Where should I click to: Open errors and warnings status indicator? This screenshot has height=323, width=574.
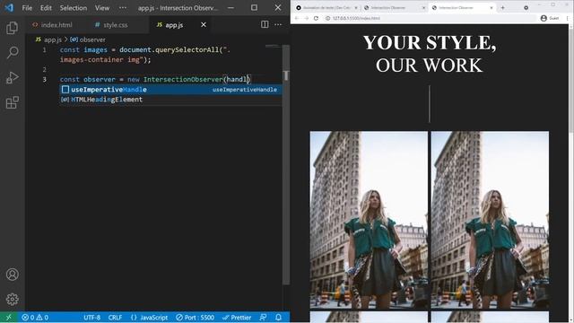coord(35,317)
